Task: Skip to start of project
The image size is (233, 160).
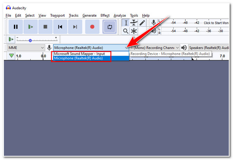Action: click(60, 27)
